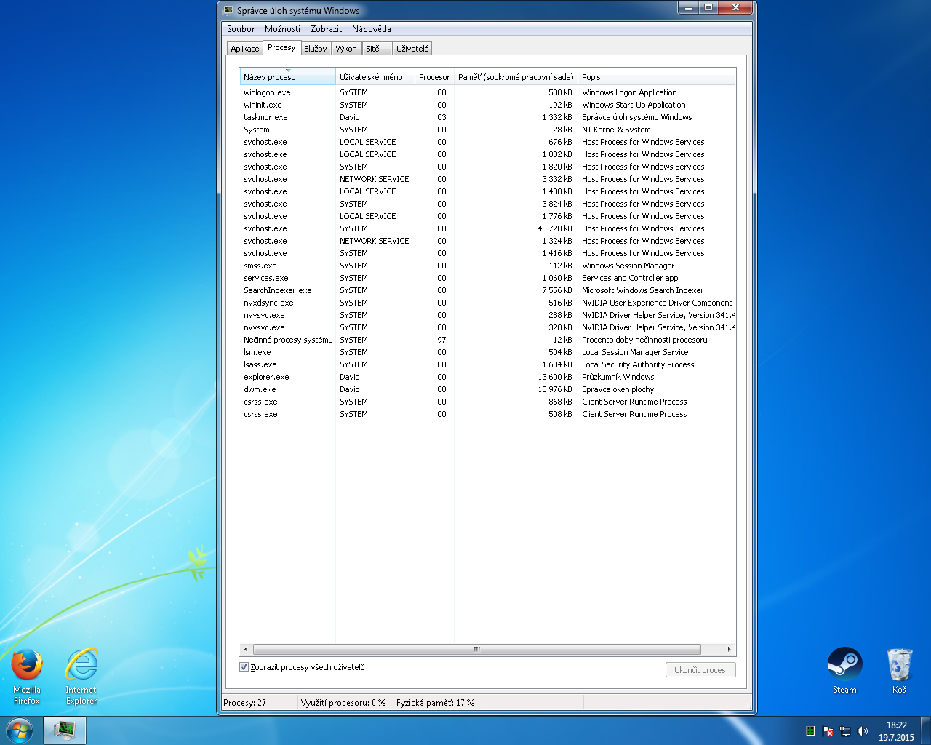Launch Internet Explorer from the desktop

point(81,677)
